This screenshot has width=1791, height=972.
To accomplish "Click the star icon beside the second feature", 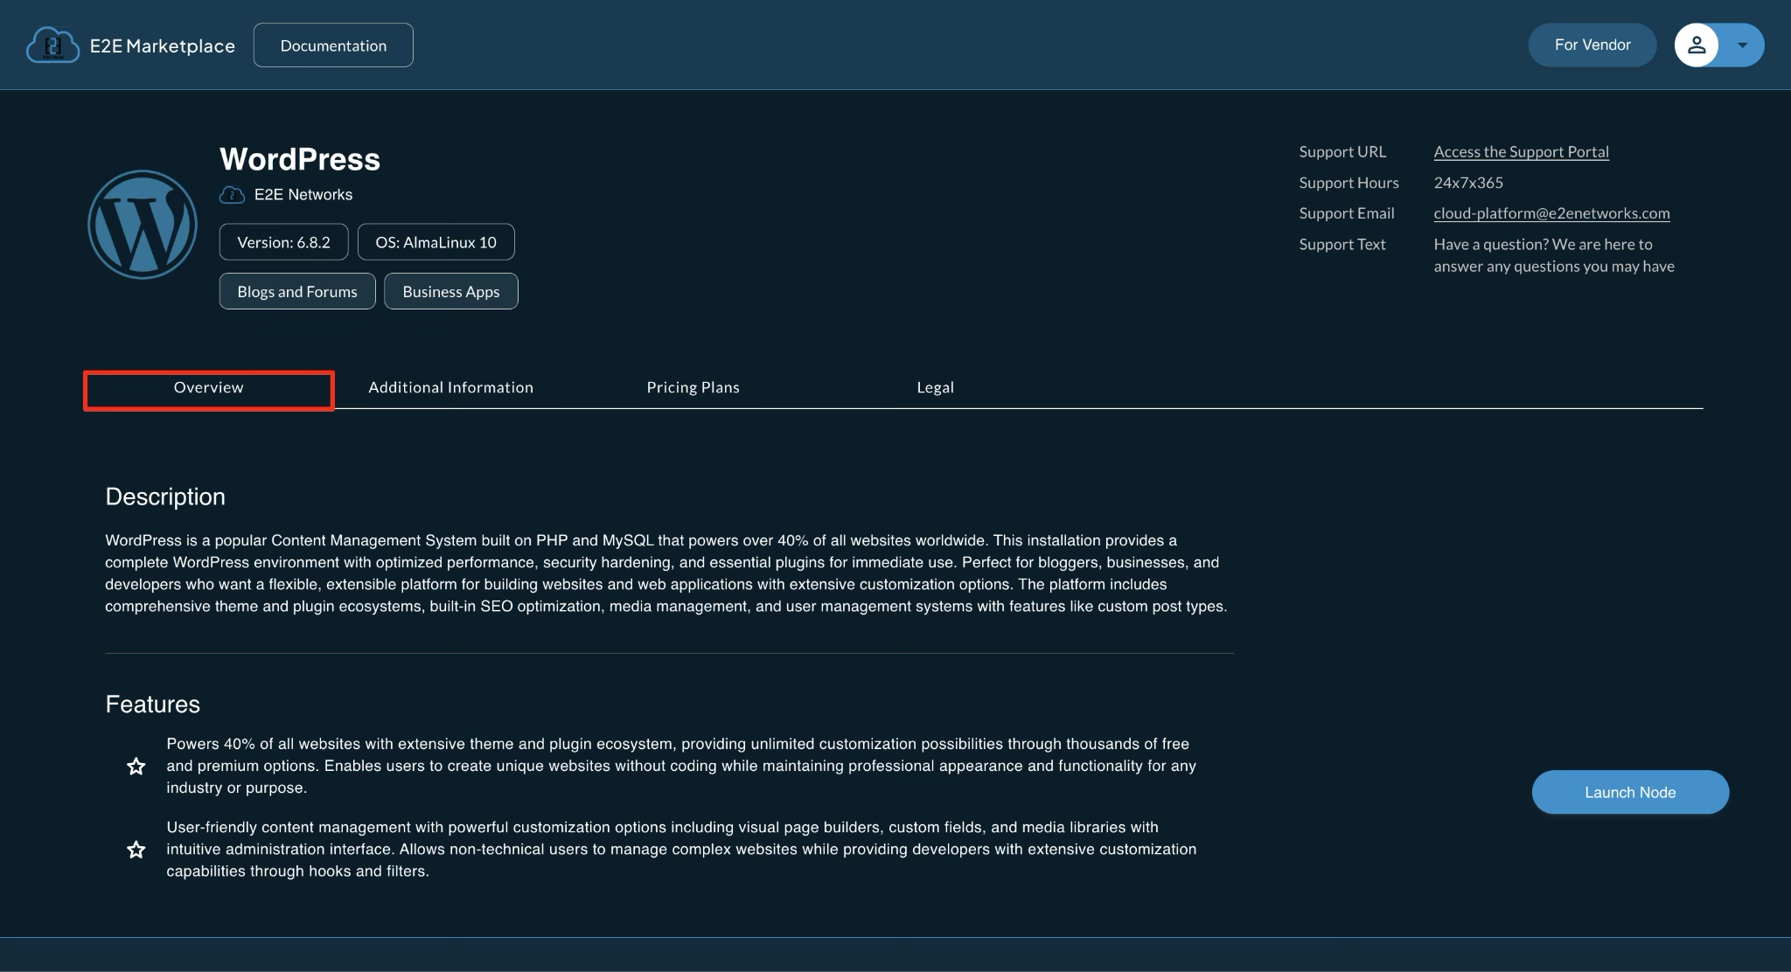I will tap(136, 849).
